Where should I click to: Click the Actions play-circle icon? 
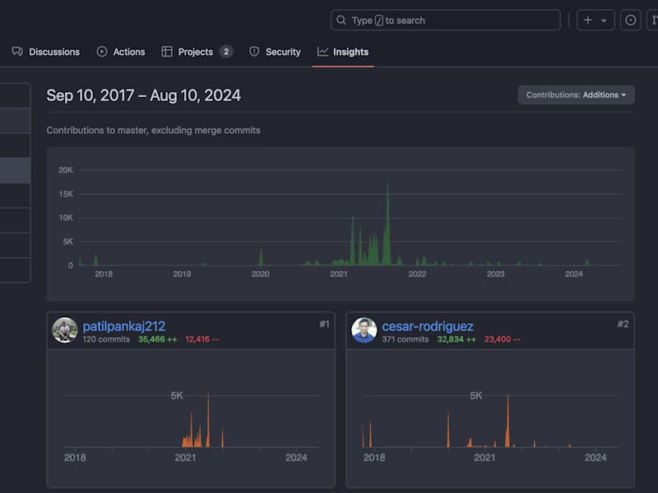(x=100, y=51)
